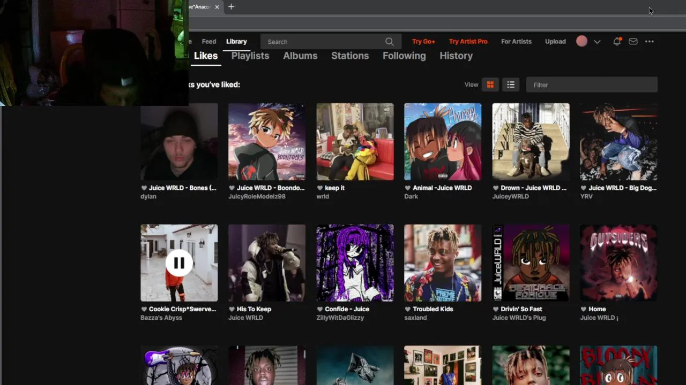686x385 pixels.
Task: Open the three-dot more menu
Action: tap(650, 41)
